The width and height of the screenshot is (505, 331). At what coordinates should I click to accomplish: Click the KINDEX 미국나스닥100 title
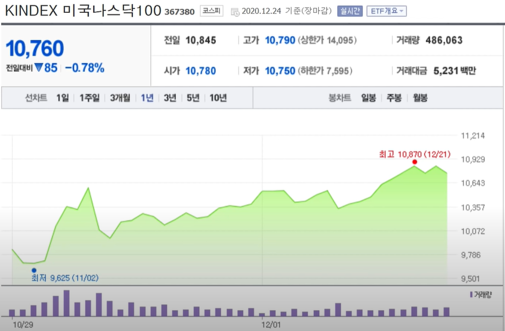pyautogui.click(x=83, y=11)
